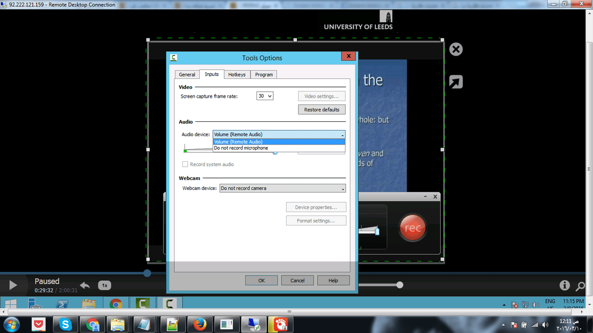593x333 pixels.
Task: Click the Restore defaults button
Action: tap(322, 110)
